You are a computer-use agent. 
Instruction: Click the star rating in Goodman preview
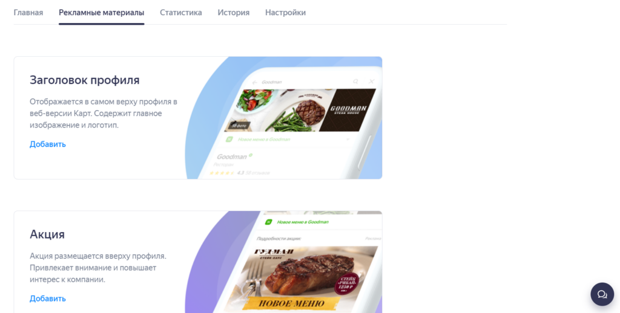(222, 173)
